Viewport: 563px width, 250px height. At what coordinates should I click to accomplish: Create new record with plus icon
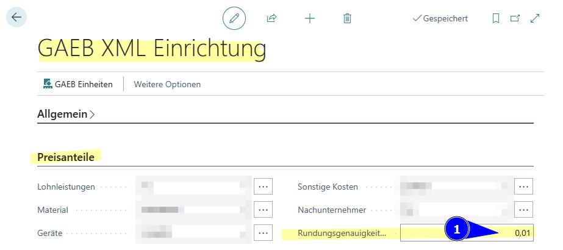(x=309, y=18)
